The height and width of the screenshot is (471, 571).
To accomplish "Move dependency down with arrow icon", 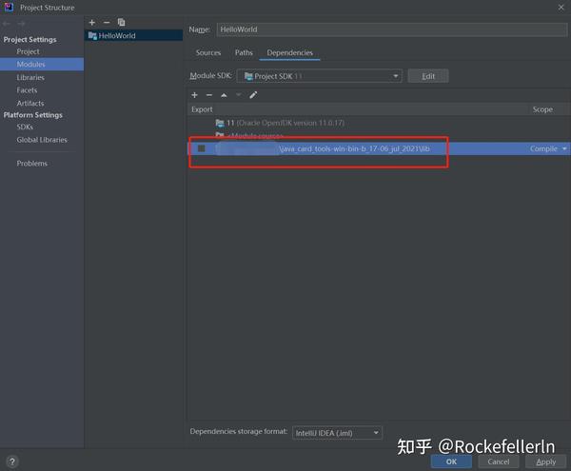I will [x=239, y=95].
